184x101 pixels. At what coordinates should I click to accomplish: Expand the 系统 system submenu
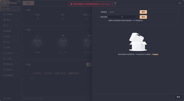(x=10, y=42)
